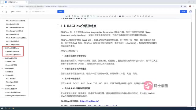Open Chrome from the Windows taskbar

(13, 108)
